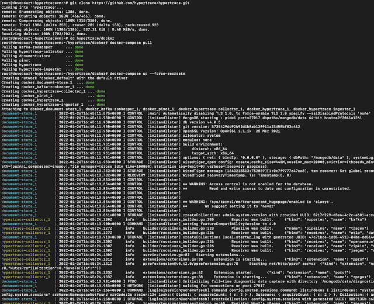Image resolution: width=374 pixels, height=304 pixels.
Task: Click the "Pulling kafka-zookeeper" row
Action: point(43,47)
